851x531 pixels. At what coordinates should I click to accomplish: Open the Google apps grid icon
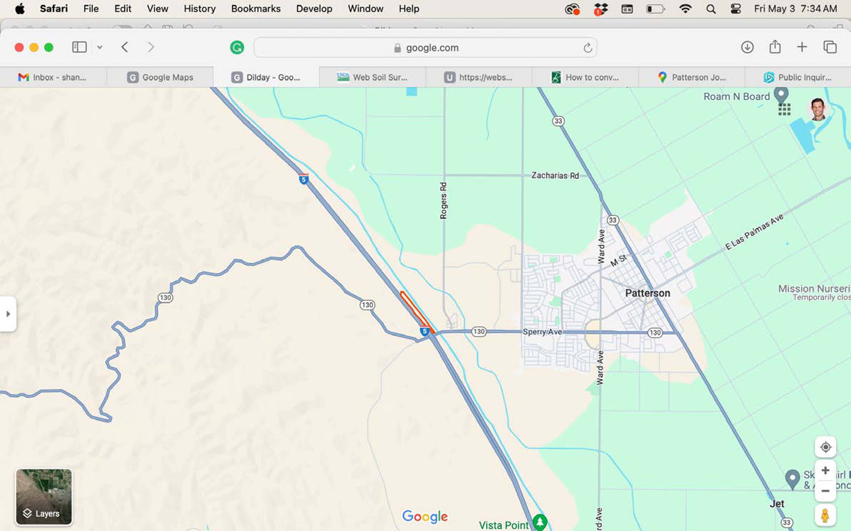[x=784, y=110]
